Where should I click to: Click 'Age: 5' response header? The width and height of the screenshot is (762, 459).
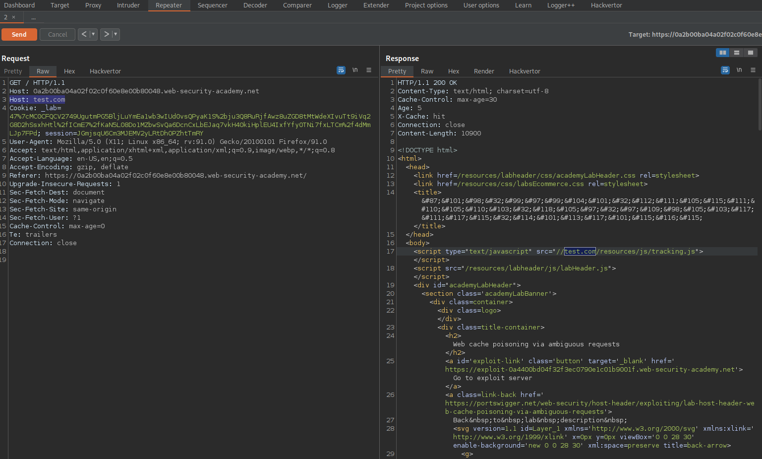410,108
